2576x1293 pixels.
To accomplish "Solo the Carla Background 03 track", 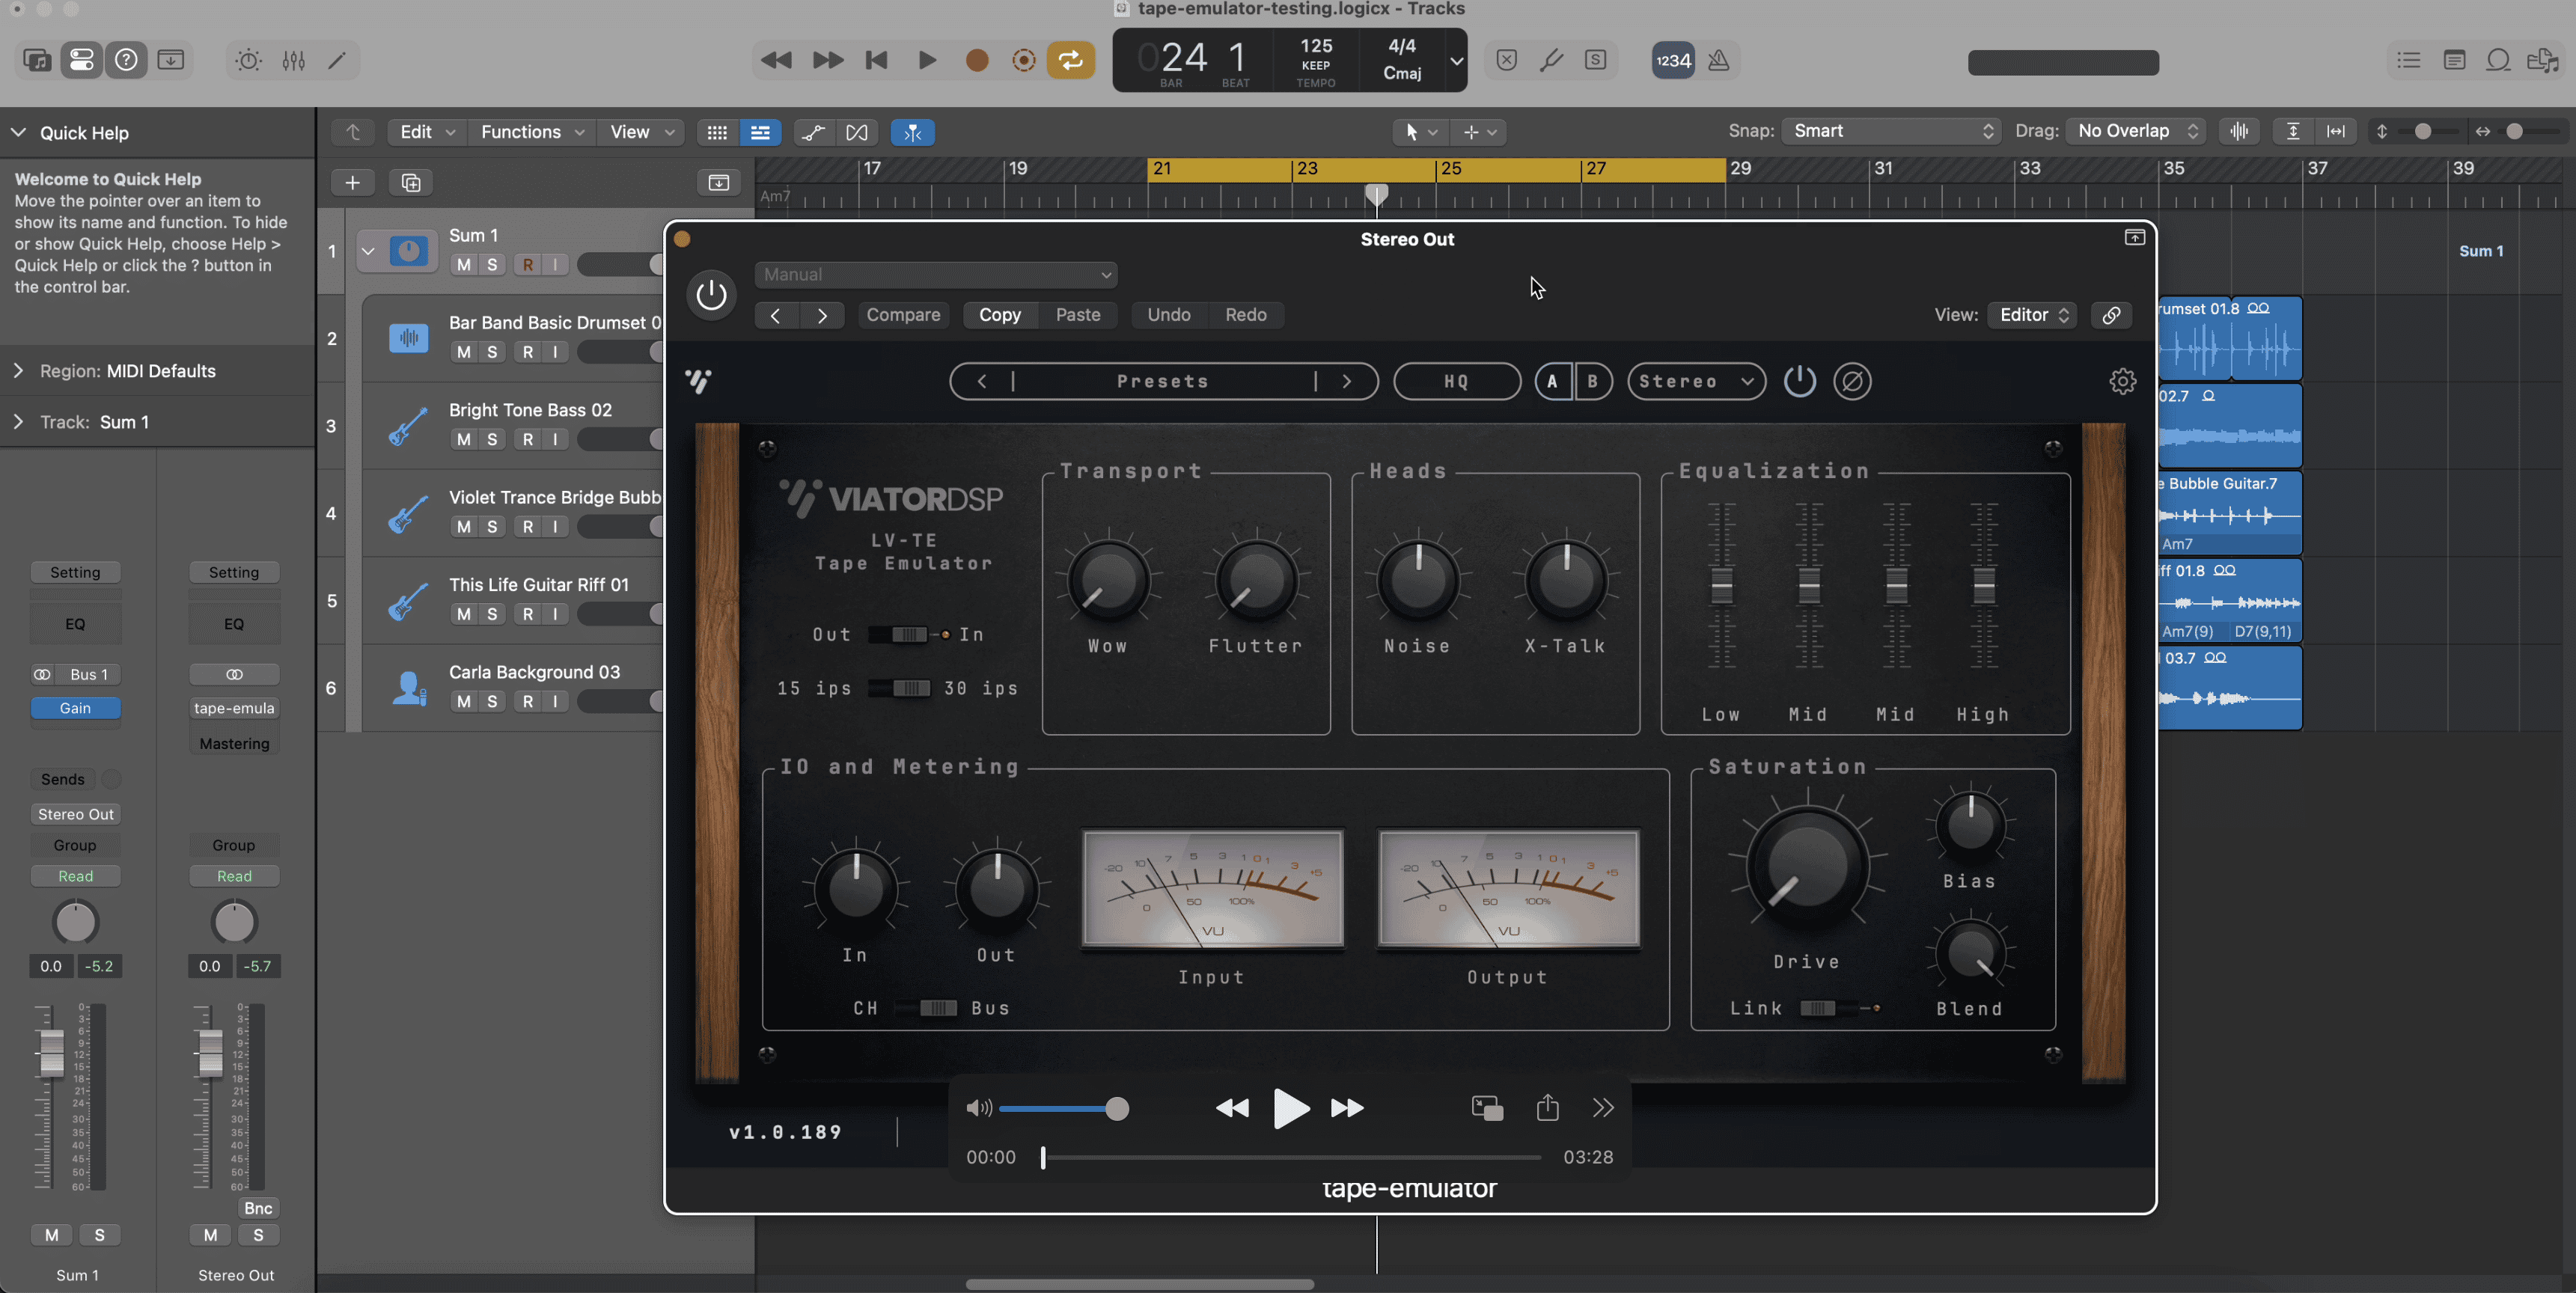I will pyautogui.click(x=492, y=701).
